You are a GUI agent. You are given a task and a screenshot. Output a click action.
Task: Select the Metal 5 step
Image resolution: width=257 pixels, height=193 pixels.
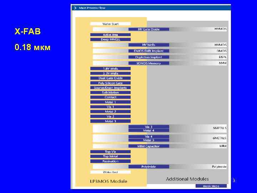[148, 140]
